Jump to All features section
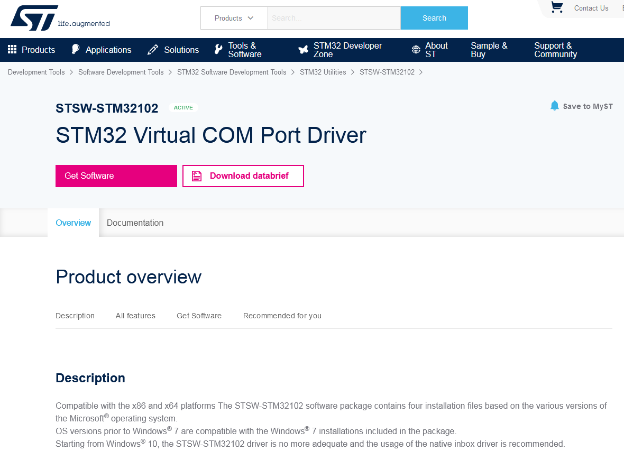Screen dimensions: 624x460 click(135, 316)
